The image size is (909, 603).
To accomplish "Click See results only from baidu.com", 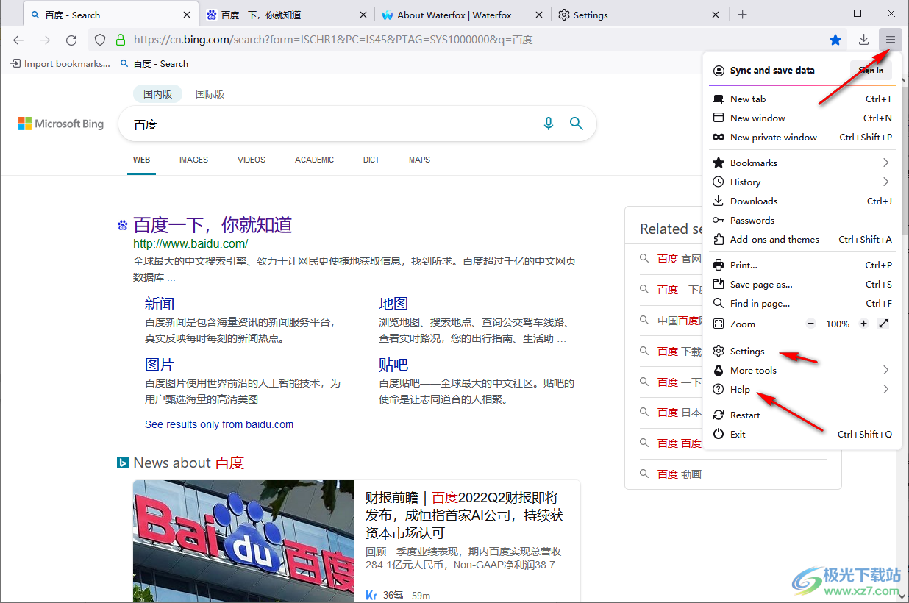I will pos(219,424).
